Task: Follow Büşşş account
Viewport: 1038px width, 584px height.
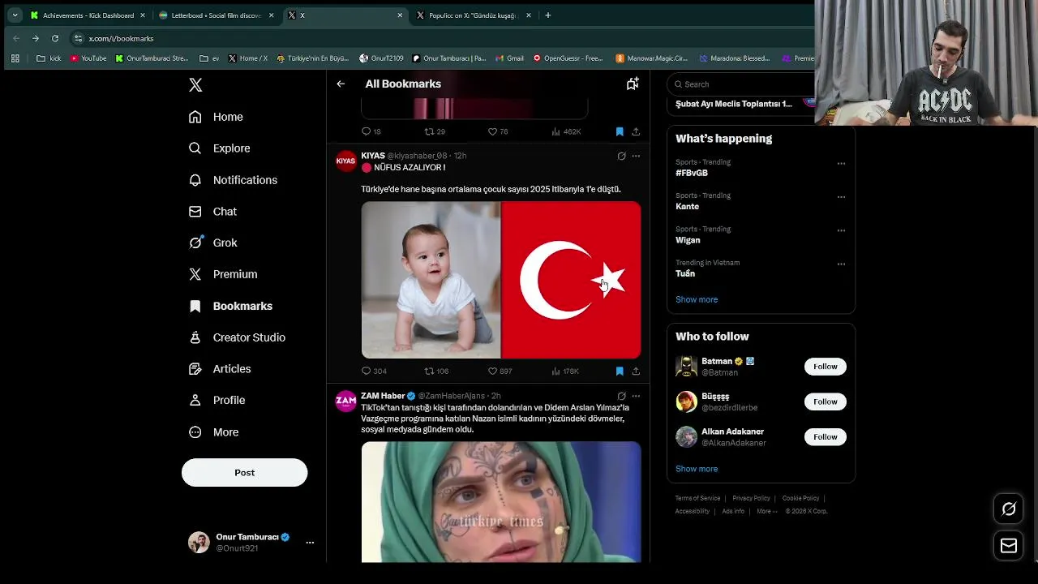Action: [826, 401]
